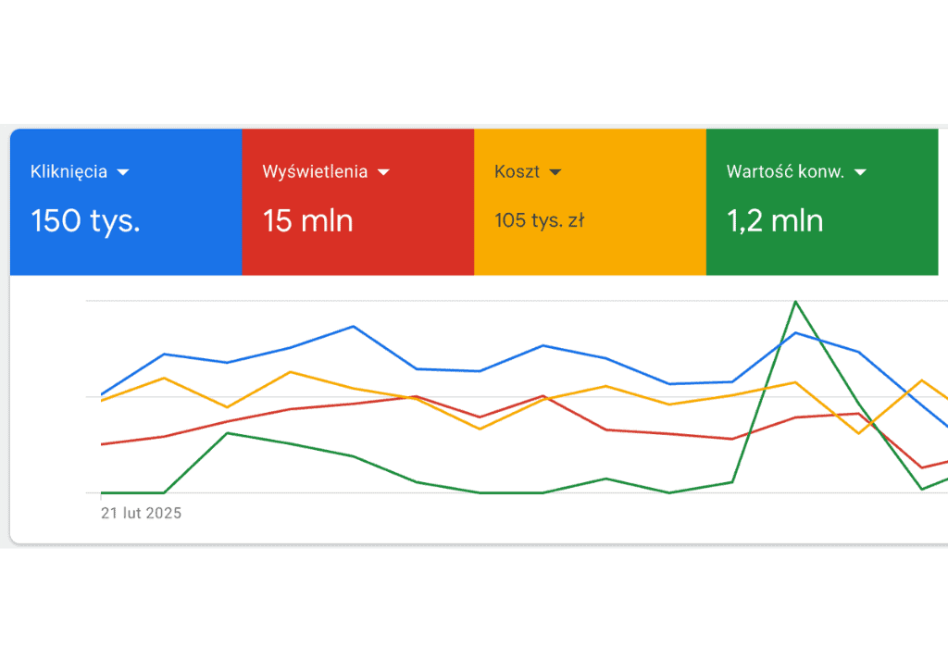Expand the Wyświetlenia metric dropdown arrow

383,172
